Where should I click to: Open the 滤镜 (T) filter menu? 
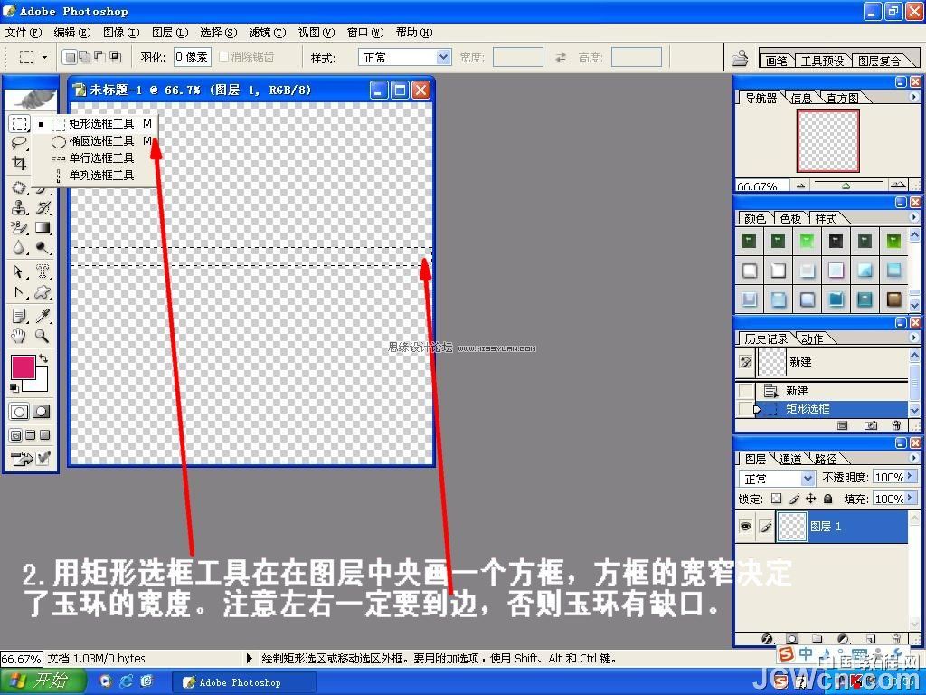[x=268, y=32]
